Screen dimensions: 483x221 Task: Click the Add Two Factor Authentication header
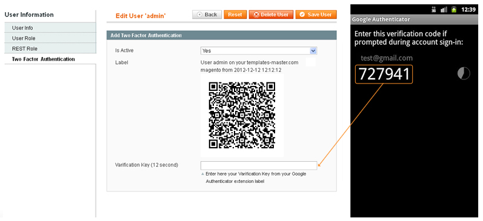(x=221, y=35)
